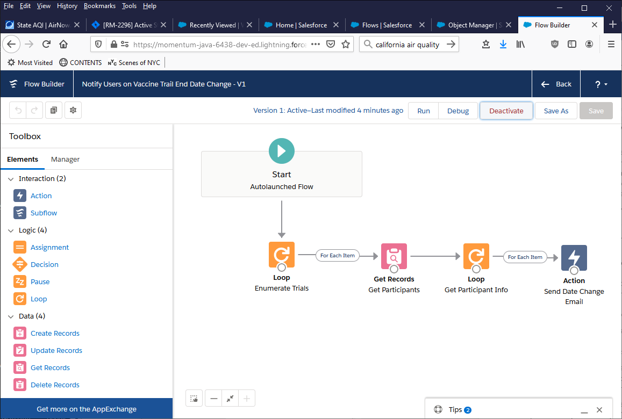Screen dimensions: 622x419
Task: Open the Bookmarks menu
Action: (x=99, y=6)
